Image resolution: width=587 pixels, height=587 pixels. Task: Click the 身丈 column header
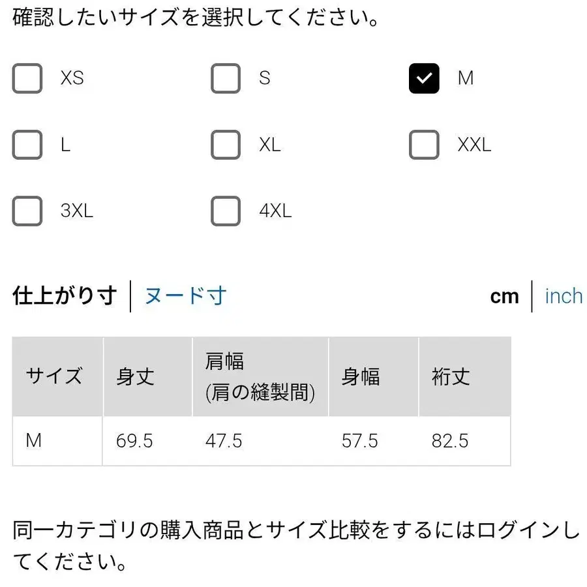tap(134, 377)
